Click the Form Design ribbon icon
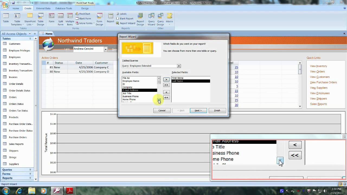The height and width of the screenshot is (195, 347). tap(99, 19)
